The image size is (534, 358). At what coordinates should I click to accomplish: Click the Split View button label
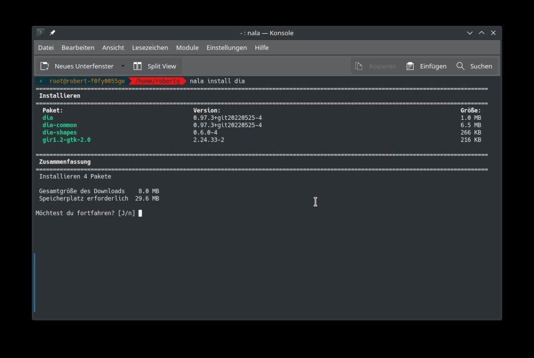[x=162, y=66]
